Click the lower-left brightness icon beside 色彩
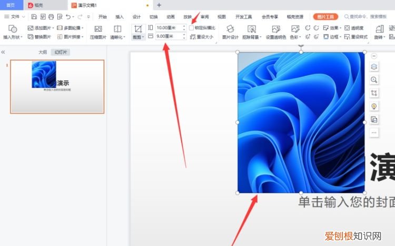The height and width of the screenshot is (246, 395). pyautogui.click(x=308, y=37)
